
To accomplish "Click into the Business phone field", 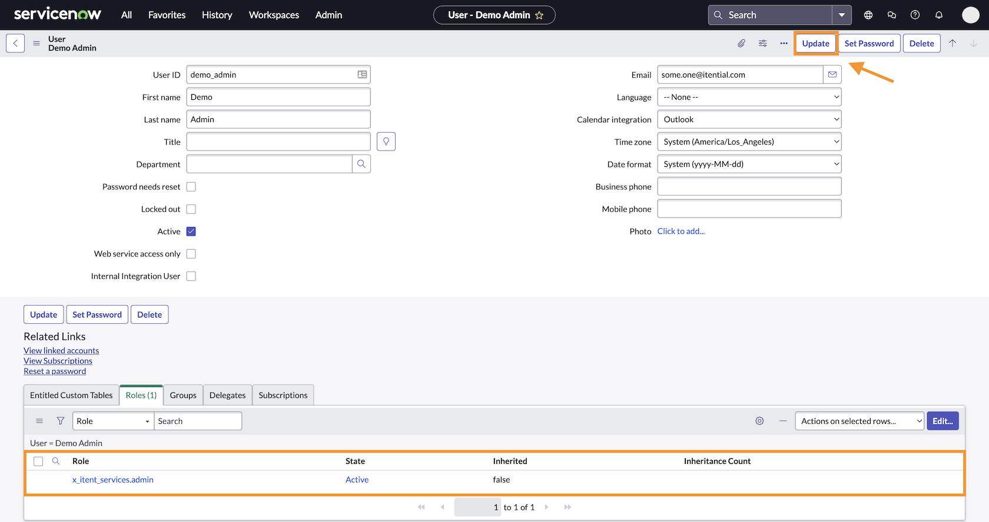I will pyautogui.click(x=749, y=186).
